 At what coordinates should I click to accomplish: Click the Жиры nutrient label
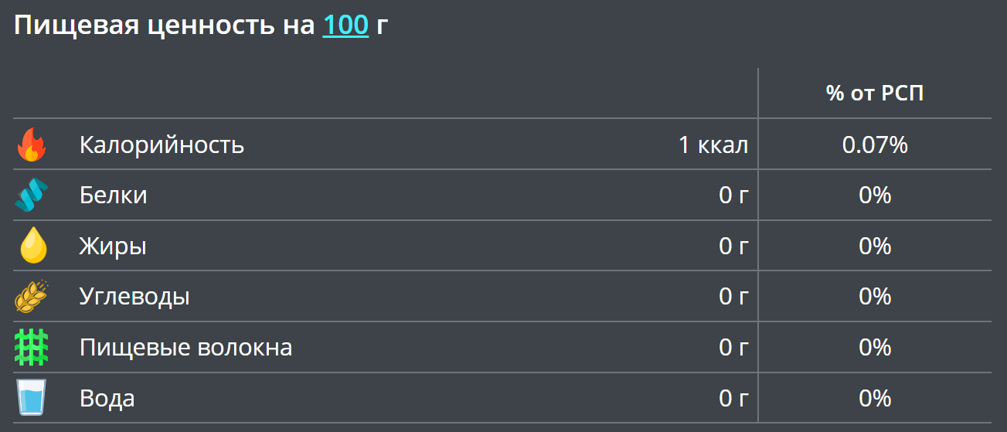point(113,247)
